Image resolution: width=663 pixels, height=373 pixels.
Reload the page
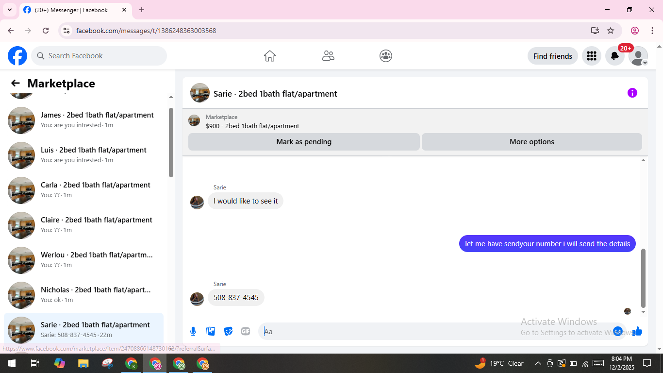(x=46, y=31)
